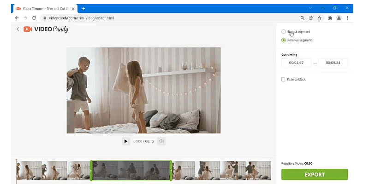Click the cut end time field 00:09.34

point(333,63)
